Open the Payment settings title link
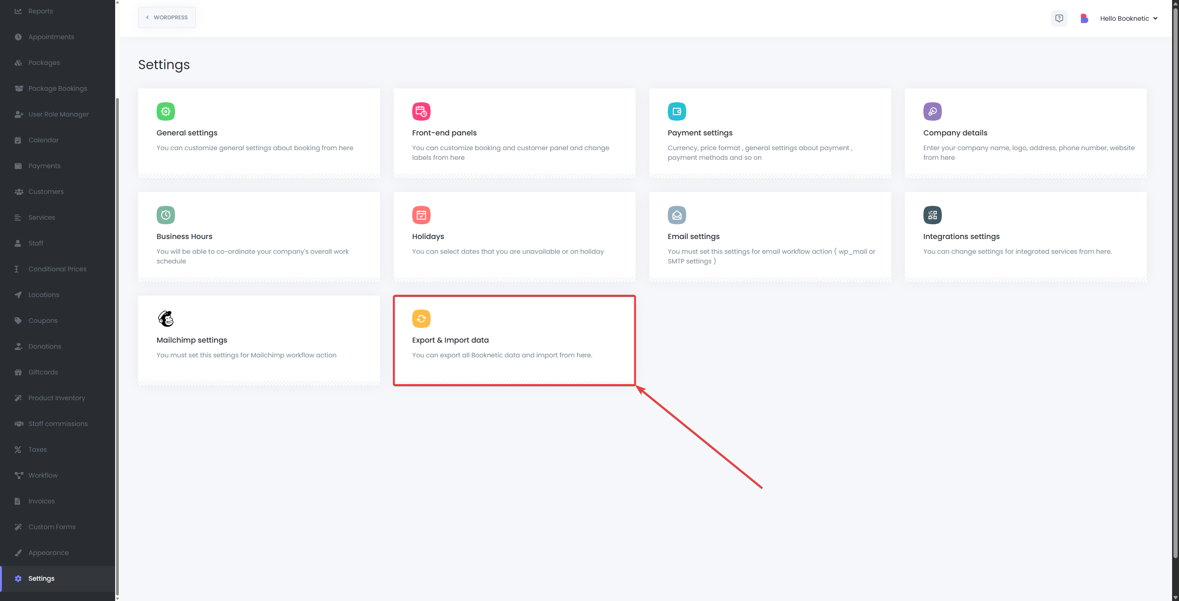This screenshot has width=1179, height=601. (700, 133)
